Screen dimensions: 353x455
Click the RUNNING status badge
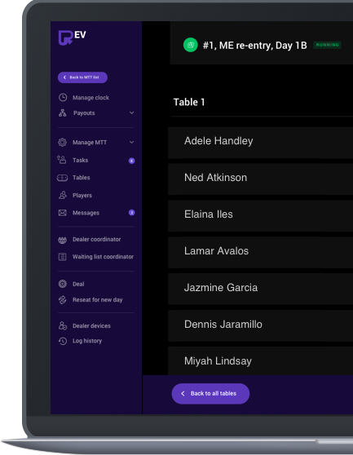click(327, 45)
